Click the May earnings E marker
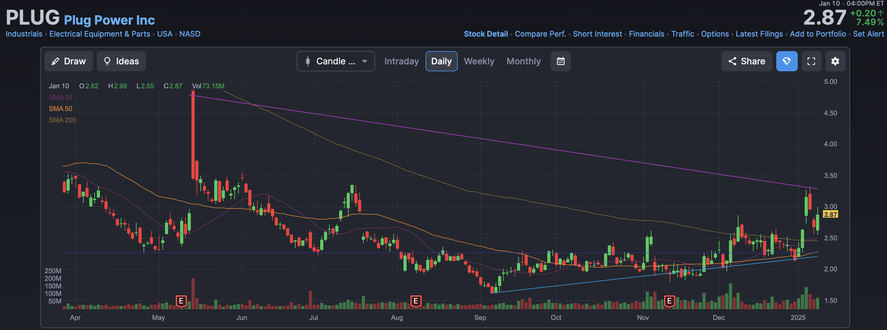This screenshot has width=887, height=330. pyautogui.click(x=181, y=301)
